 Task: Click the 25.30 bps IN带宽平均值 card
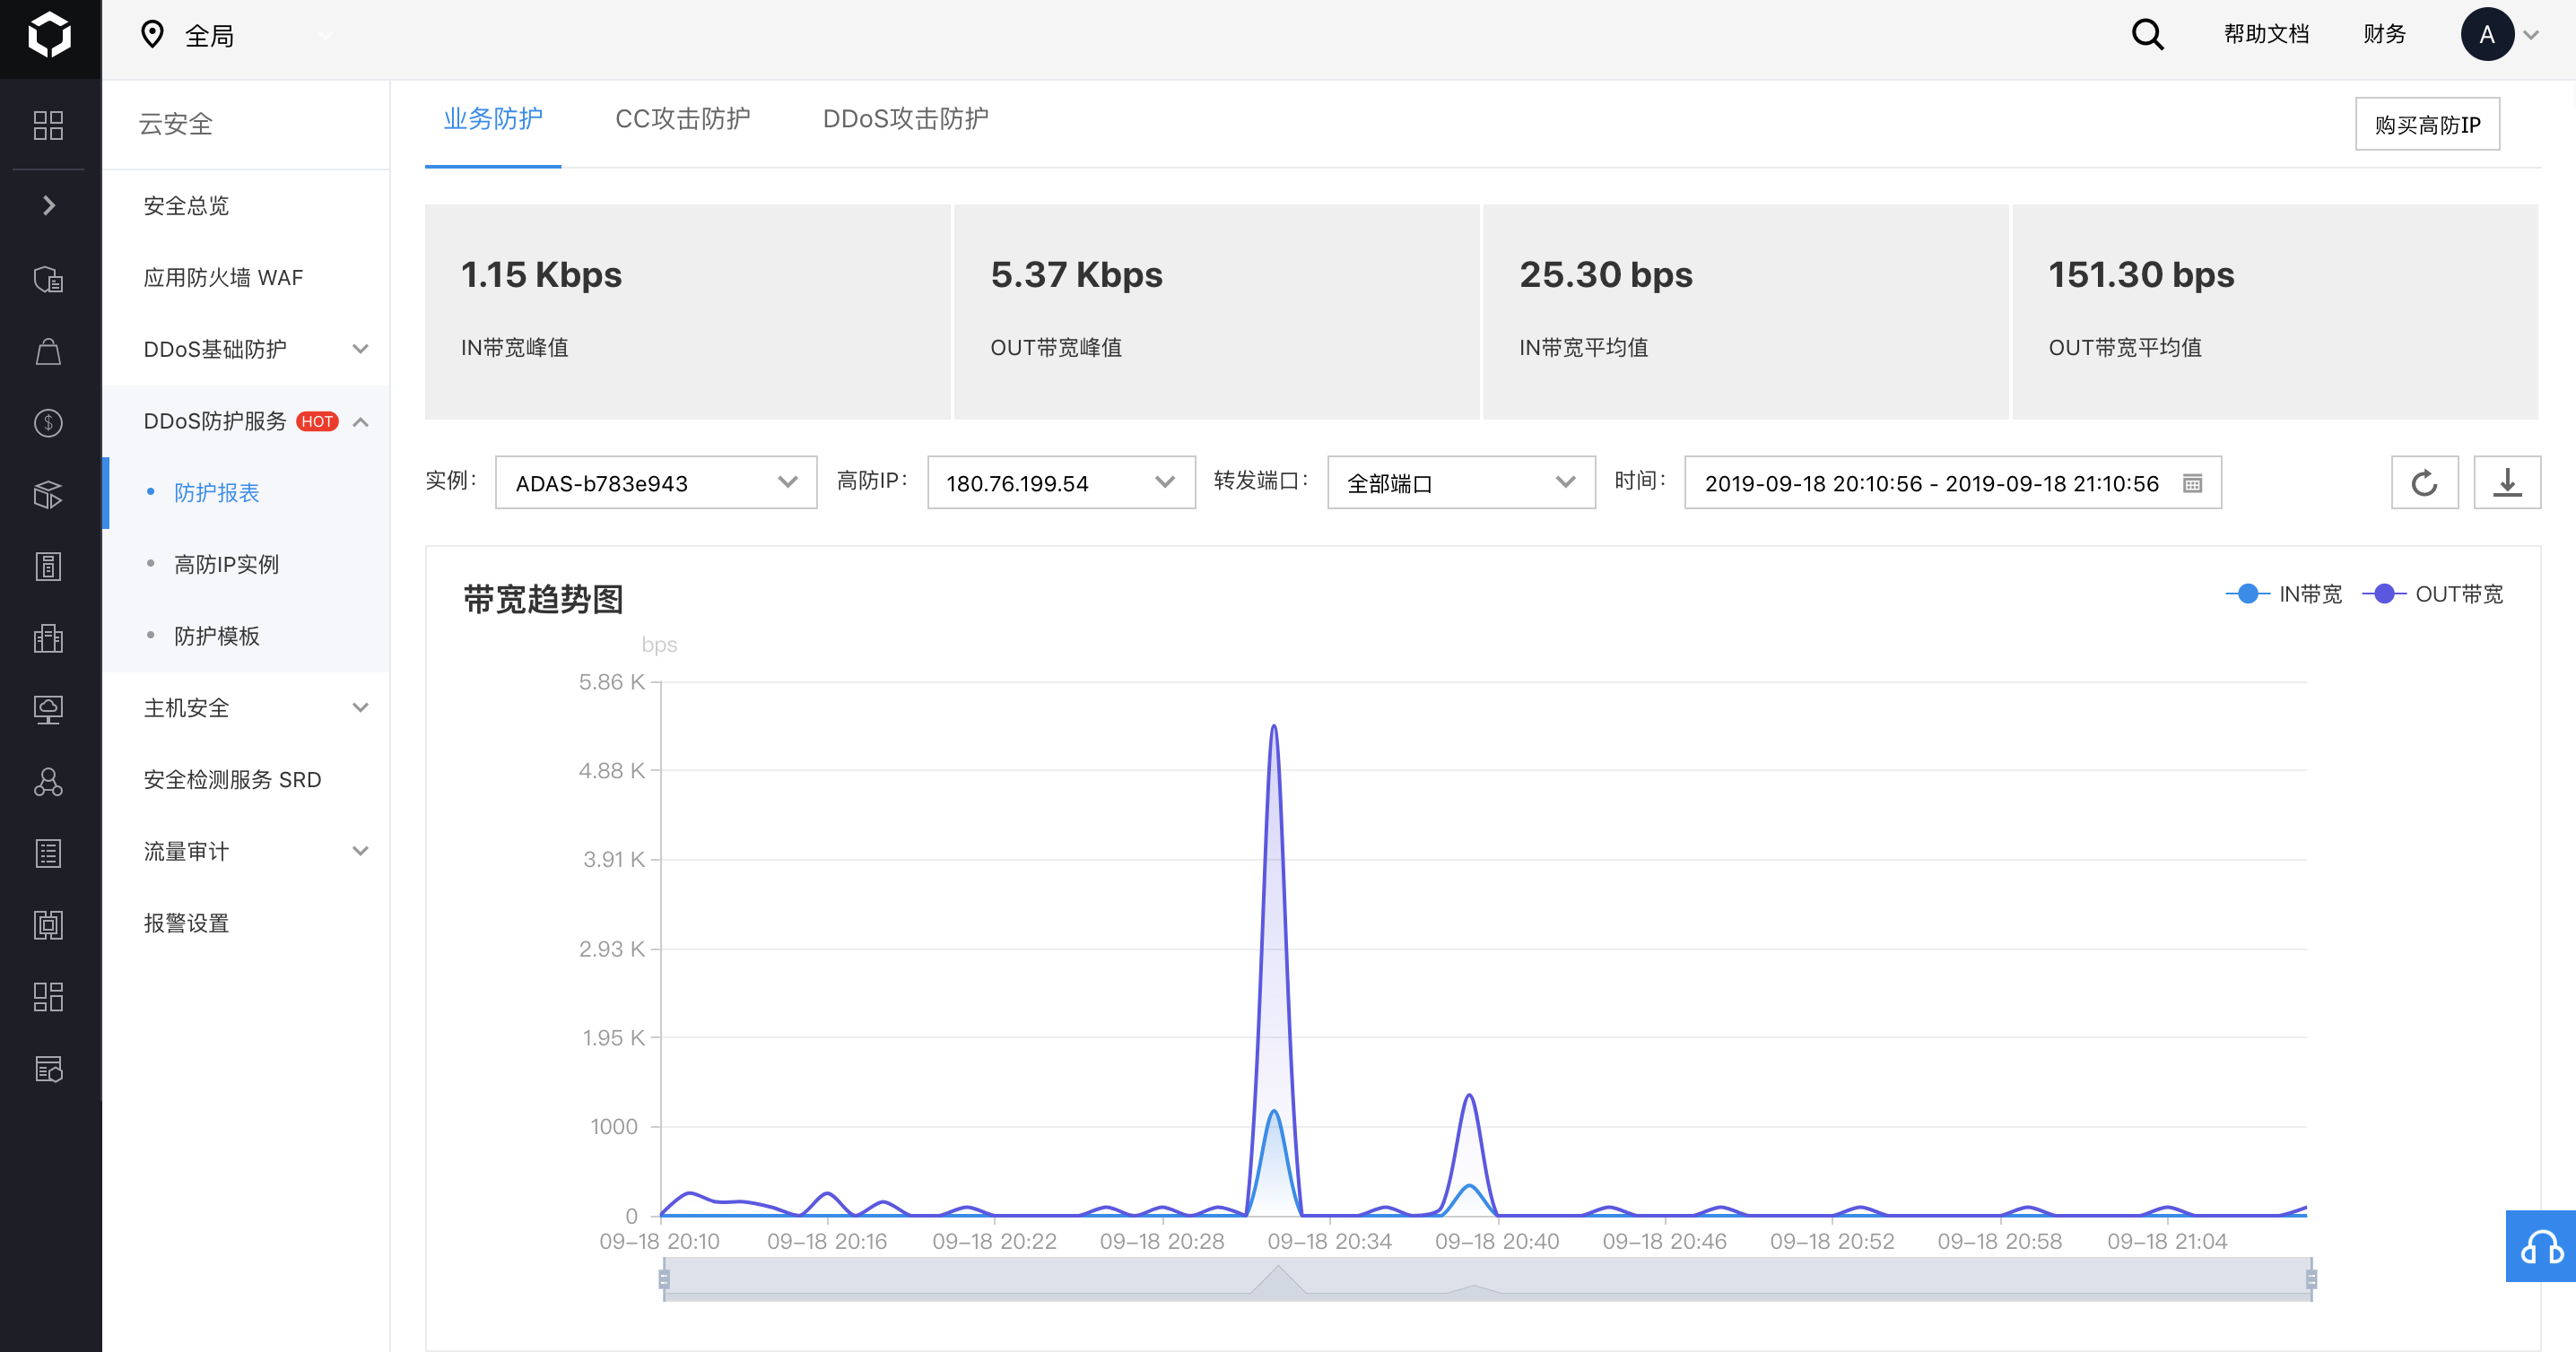point(1745,312)
